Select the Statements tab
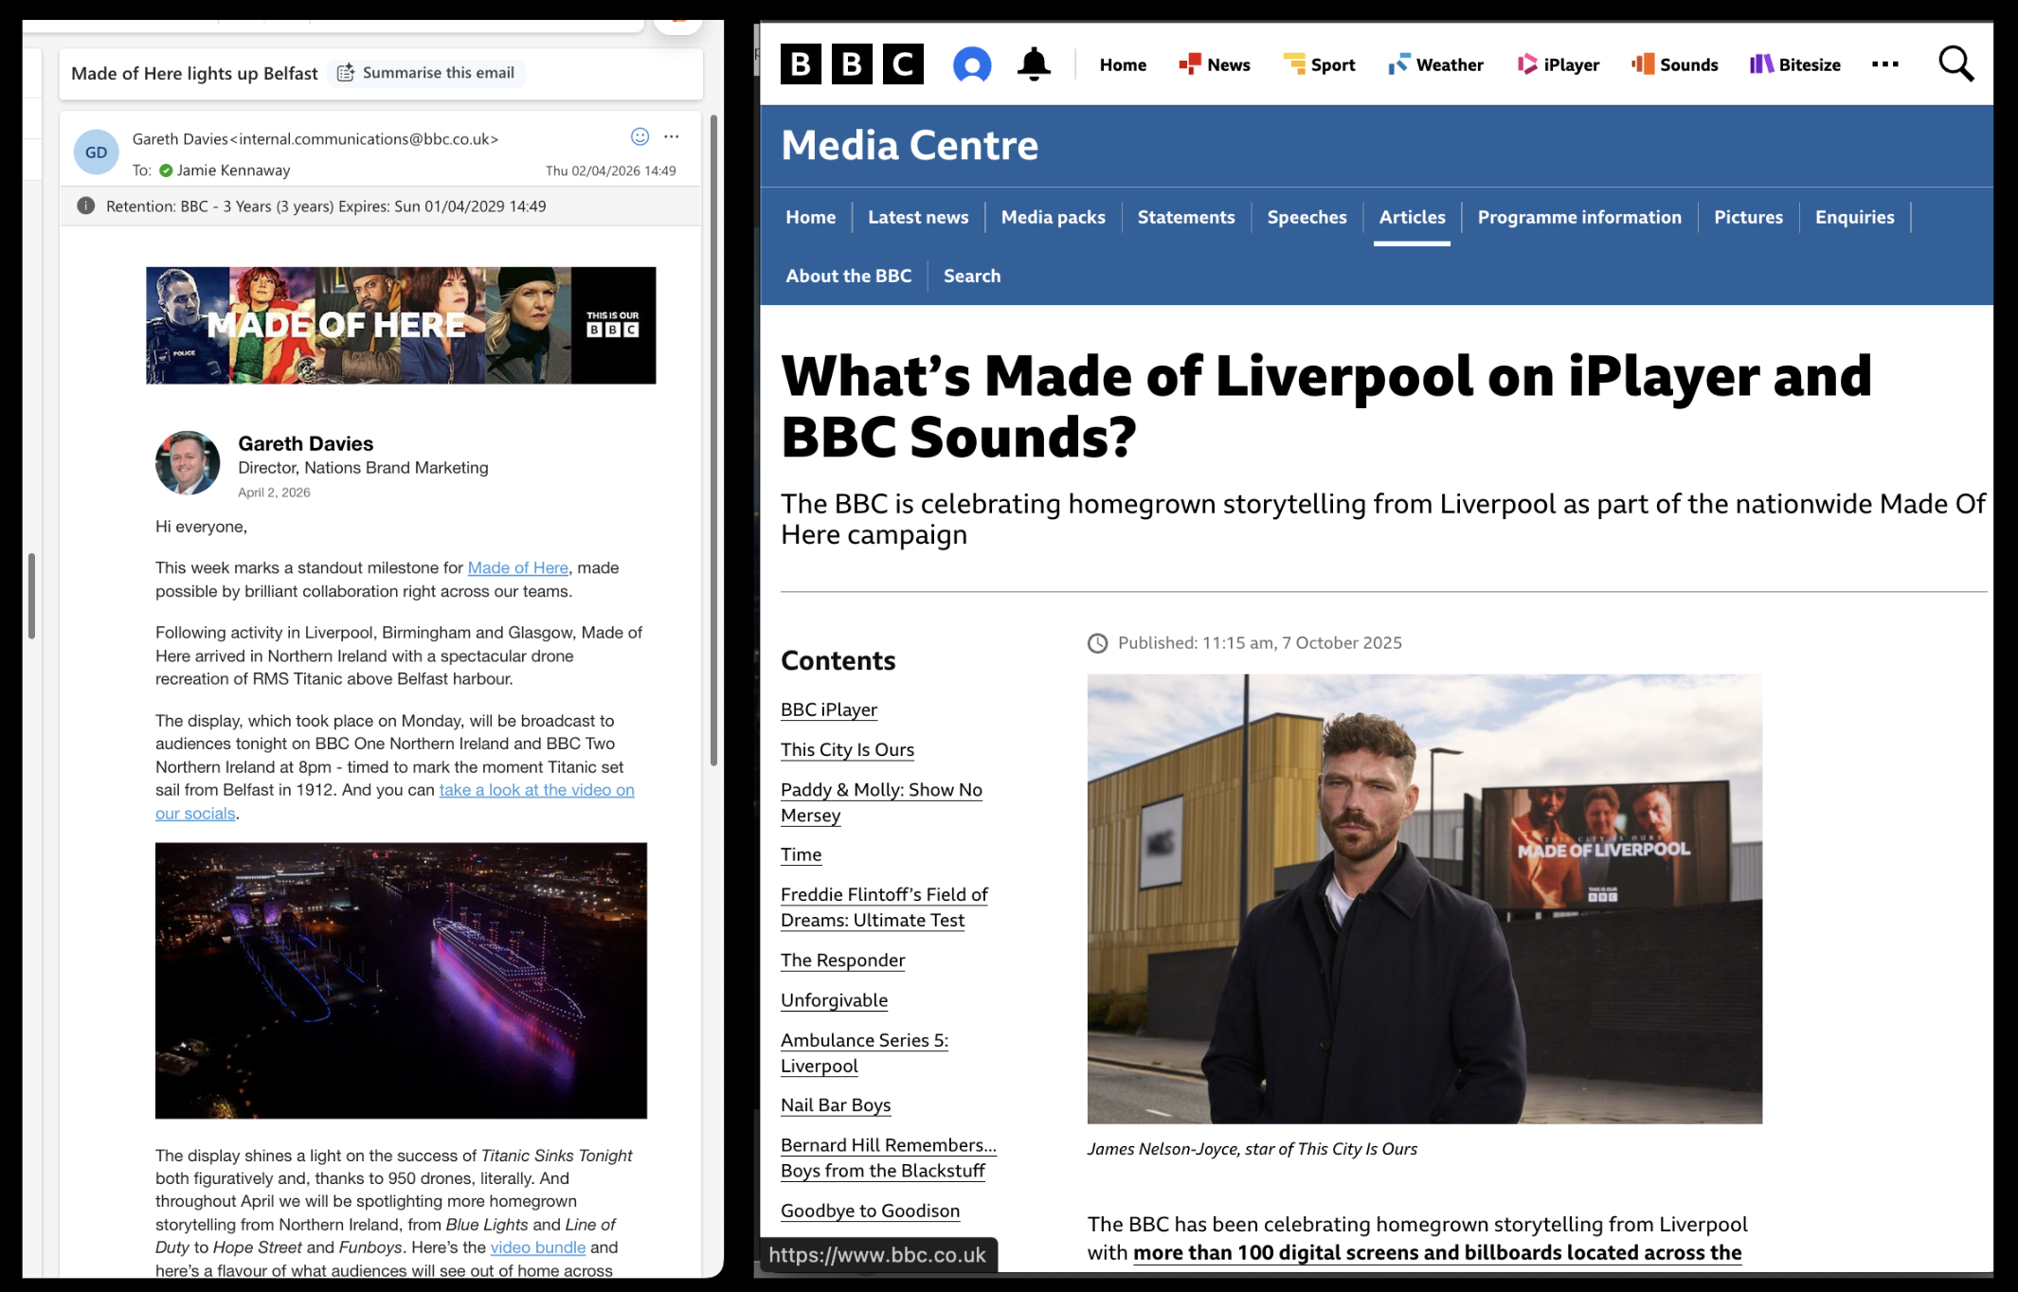Viewport: 2018px width, 1292px height. 1186,217
